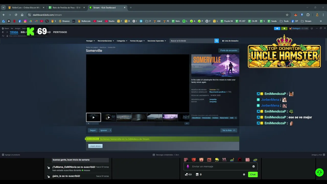Open Lista de deseados link
327x184 pixels.
230,41
